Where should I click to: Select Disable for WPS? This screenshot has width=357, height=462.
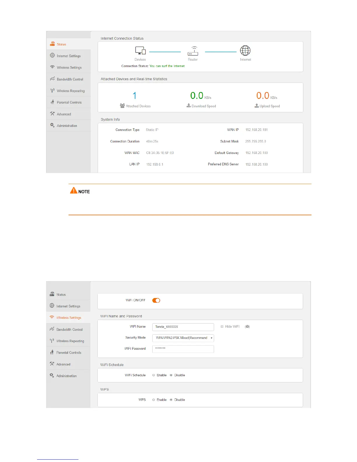click(171, 400)
